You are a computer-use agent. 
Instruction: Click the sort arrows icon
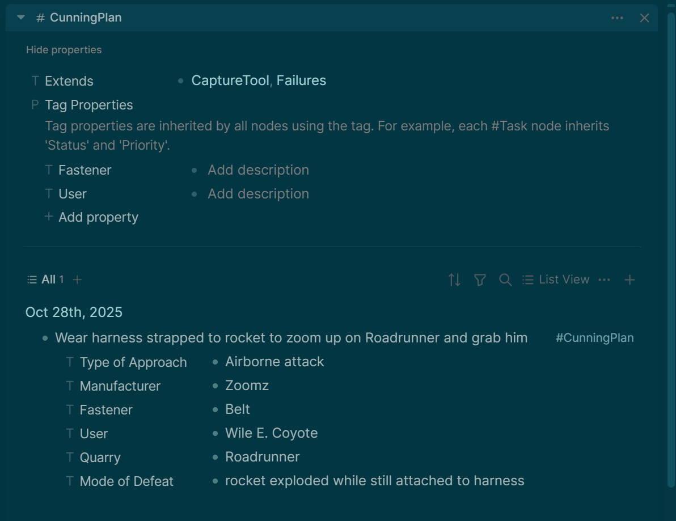[x=454, y=279]
